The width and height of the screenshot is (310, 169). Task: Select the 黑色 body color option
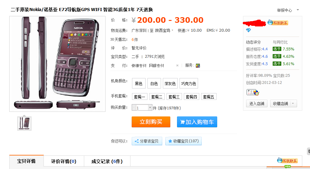coord(138,84)
